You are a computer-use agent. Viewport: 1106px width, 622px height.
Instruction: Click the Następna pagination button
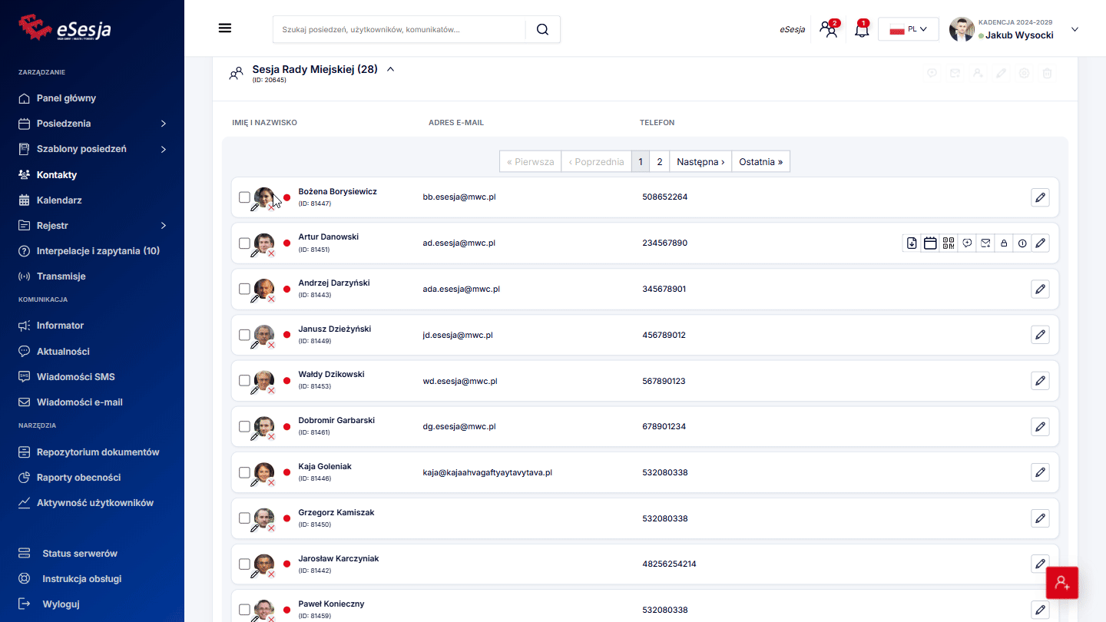point(700,162)
